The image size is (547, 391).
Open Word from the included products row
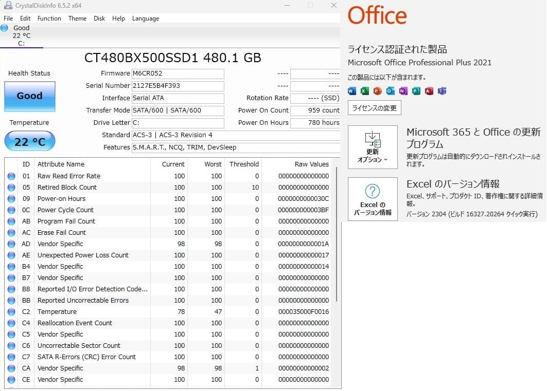point(351,90)
